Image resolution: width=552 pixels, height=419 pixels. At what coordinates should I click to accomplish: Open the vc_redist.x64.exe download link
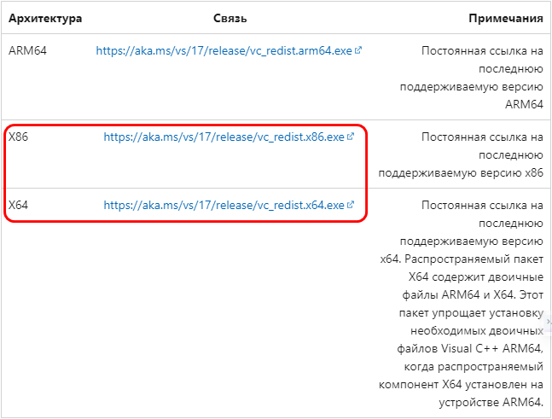click(x=224, y=206)
